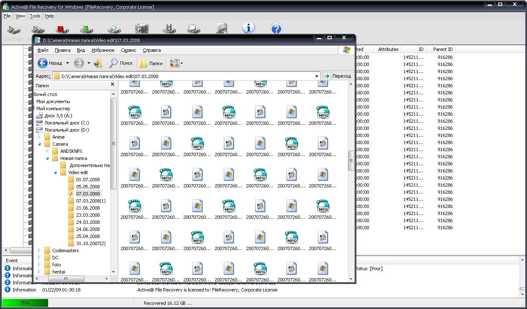Open the views mode dropdown arrow
The image size is (527, 309).
(x=182, y=63)
